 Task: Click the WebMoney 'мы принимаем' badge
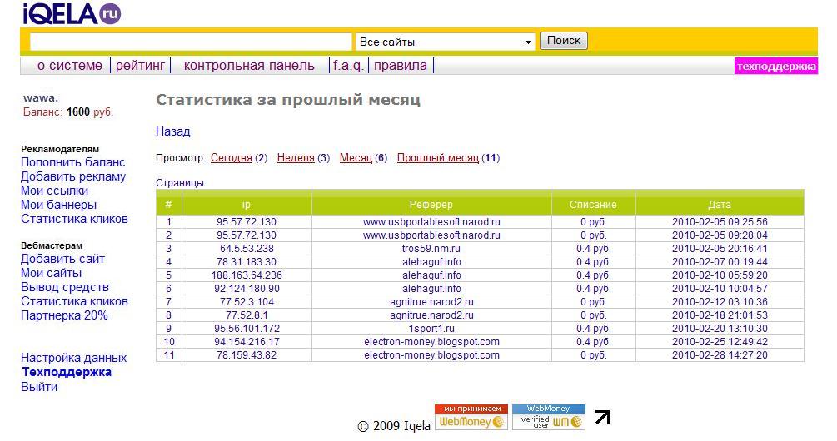pos(471,417)
